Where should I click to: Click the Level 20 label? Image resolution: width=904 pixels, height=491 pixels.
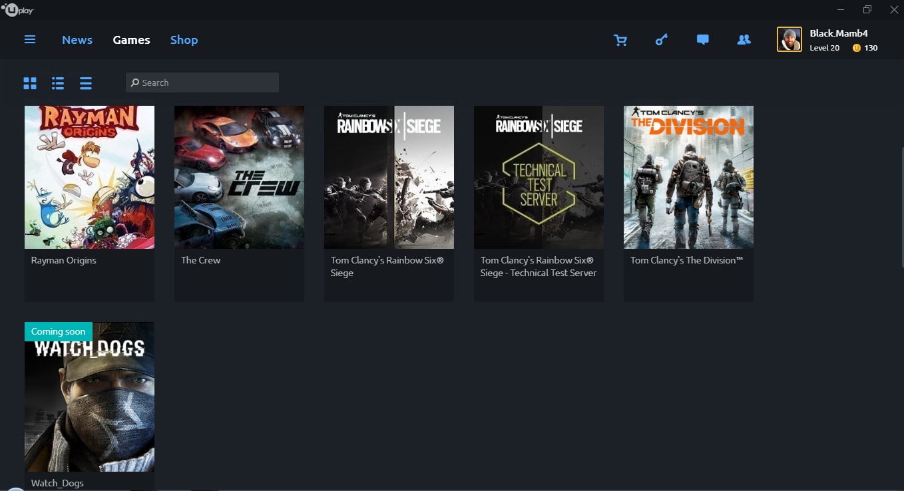(x=825, y=48)
